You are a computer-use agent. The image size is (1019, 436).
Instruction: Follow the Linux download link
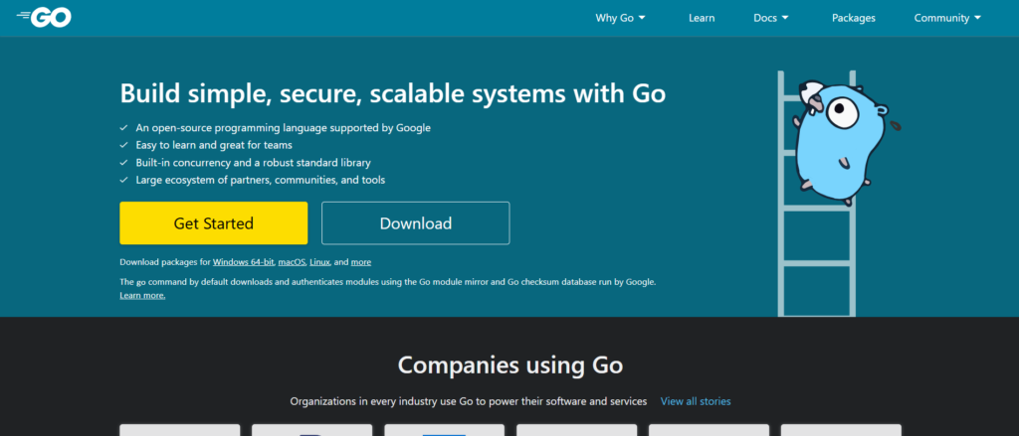[319, 262]
